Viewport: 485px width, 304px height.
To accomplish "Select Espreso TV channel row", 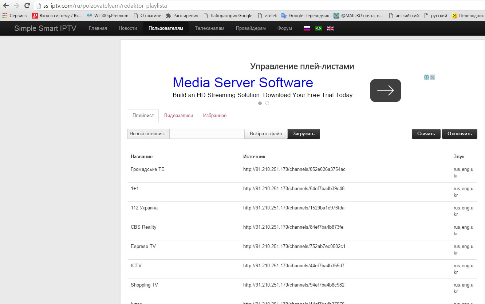I will coord(302,250).
